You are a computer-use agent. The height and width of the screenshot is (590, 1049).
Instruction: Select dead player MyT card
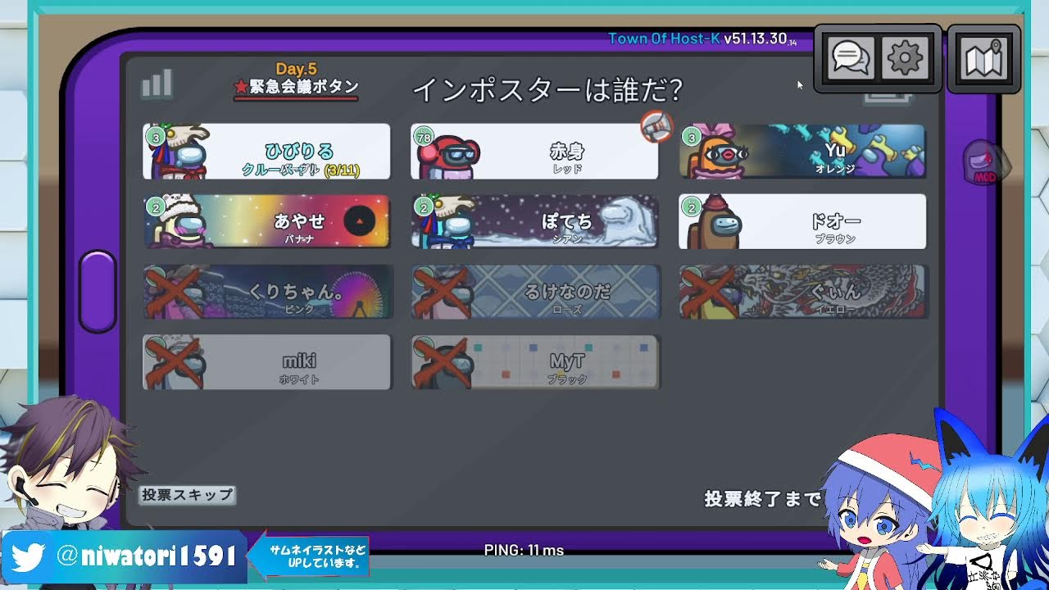pyautogui.click(x=534, y=362)
